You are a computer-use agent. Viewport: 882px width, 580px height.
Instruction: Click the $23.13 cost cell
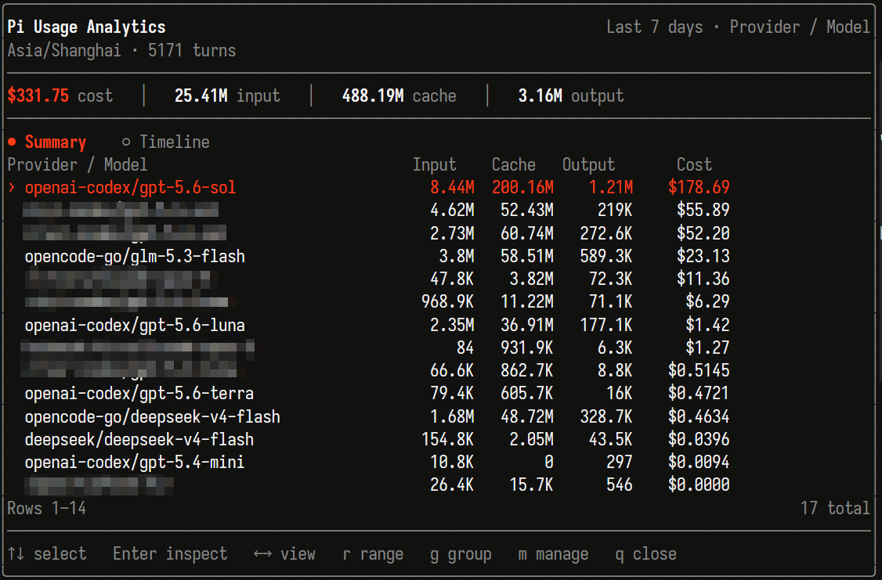pos(703,256)
